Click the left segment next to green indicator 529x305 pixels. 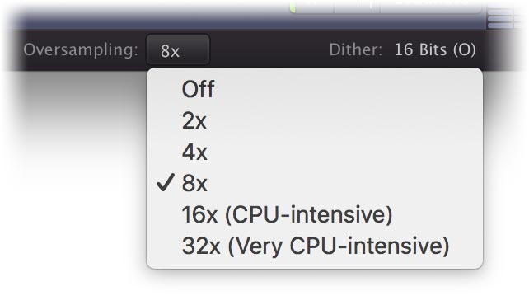point(315,7)
